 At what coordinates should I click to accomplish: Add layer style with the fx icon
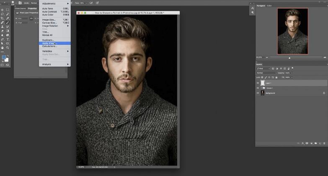pyautogui.click(x=302, y=143)
